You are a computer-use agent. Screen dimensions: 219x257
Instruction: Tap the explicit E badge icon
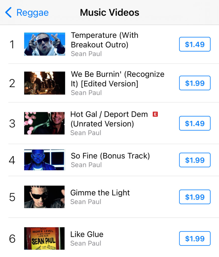[155, 114]
